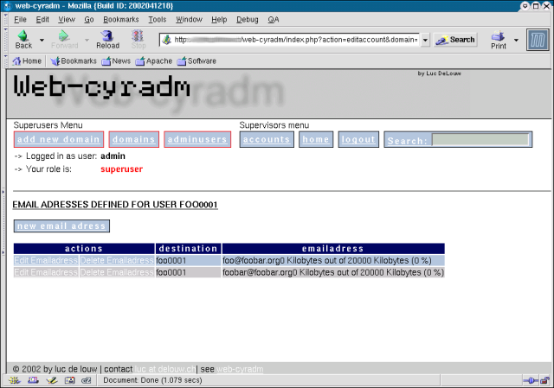
Task: Click Edit Emailadress for foobar@foobar.org
Action: (x=45, y=272)
